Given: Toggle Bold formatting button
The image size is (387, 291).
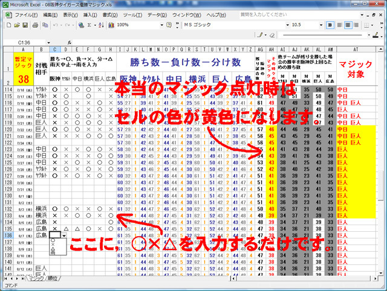Looking at the screenshot, I should 330,25.
